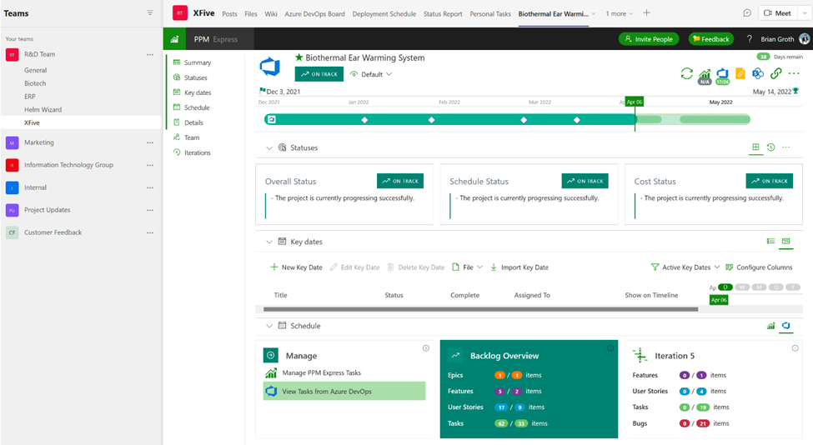Open R&D Team more options ellipsis
Image resolution: width=813 pixels, height=445 pixels.
(150, 54)
